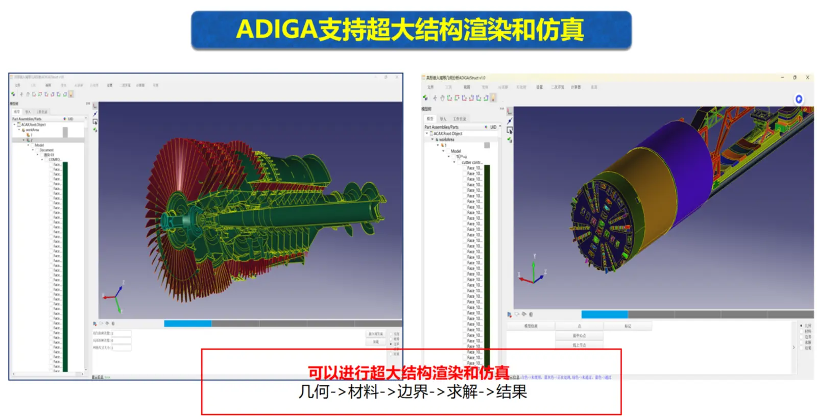Tick the Model checkbox in tunnel-machine tree

coord(448,151)
